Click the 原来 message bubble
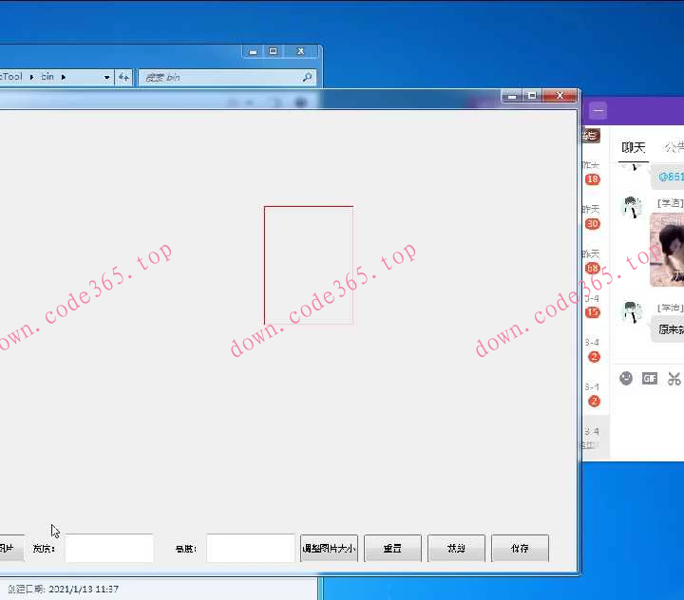The width and height of the screenshot is (684, 600). pos(668,329)
